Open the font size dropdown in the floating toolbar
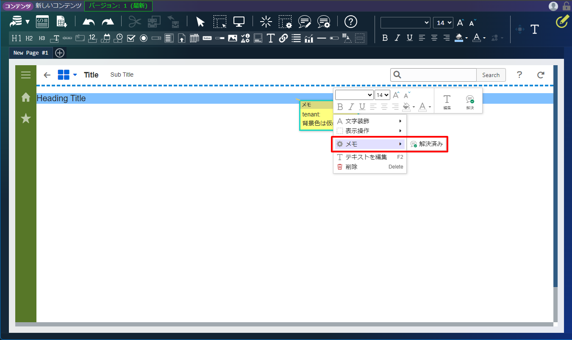Screen dimensions: 572x340 click(382, 95)
